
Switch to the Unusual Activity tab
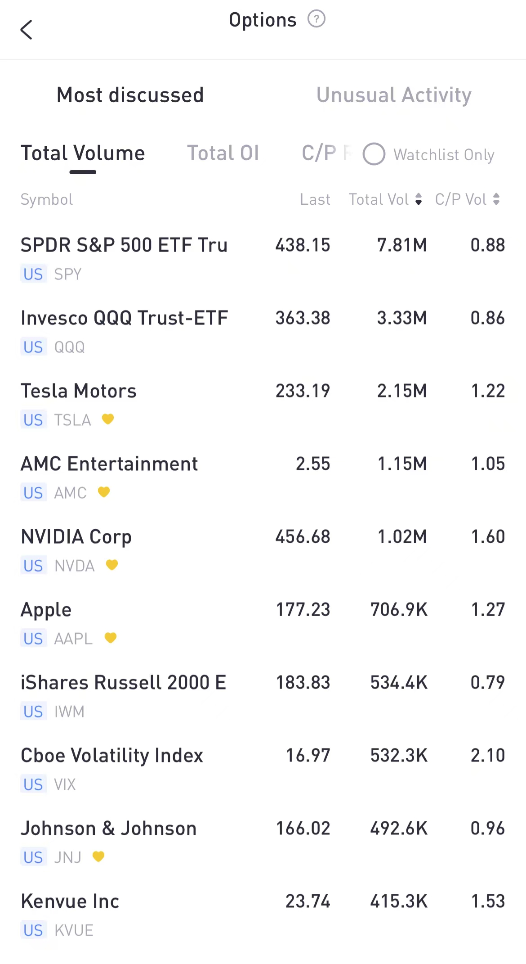(x=394, y=95)
